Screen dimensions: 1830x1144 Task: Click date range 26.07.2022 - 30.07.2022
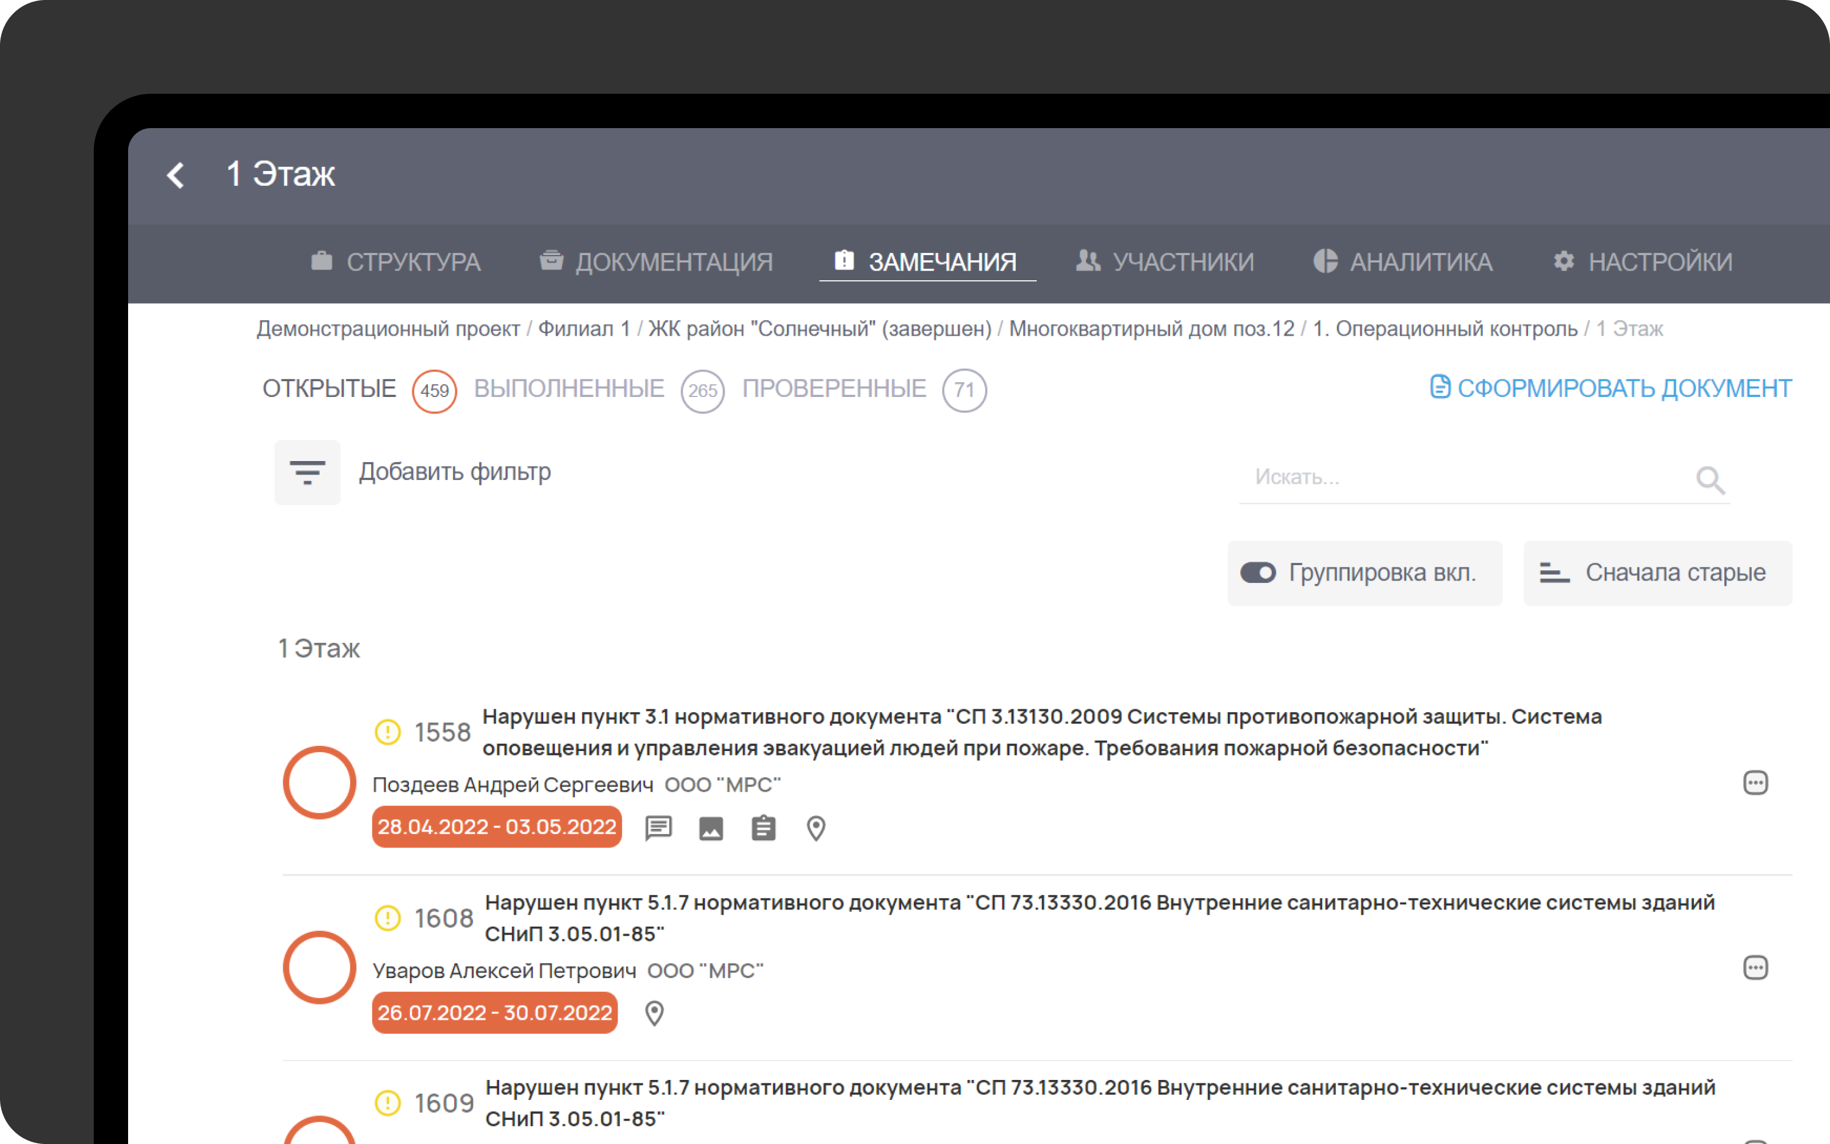(495, 1013)
